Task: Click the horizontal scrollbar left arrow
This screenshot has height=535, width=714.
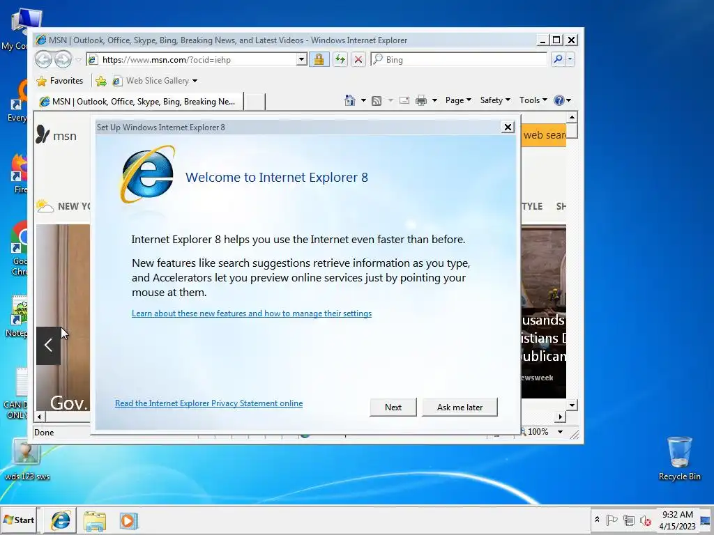Action: click(x=40, y=417)
